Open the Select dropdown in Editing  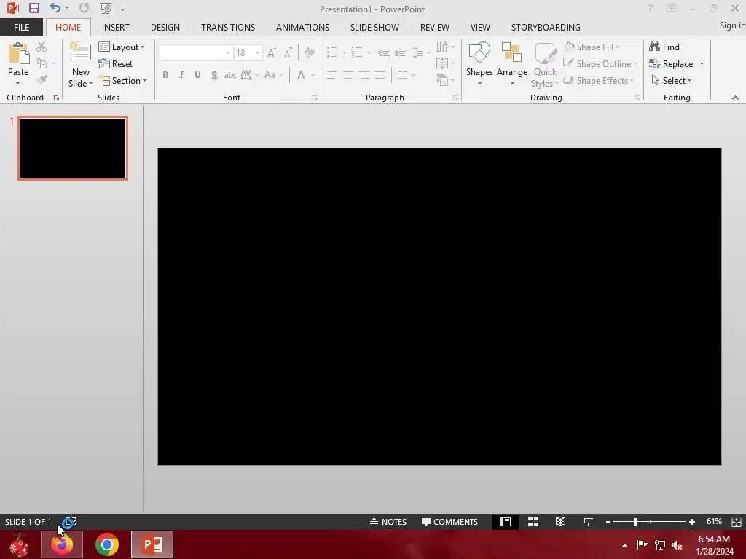[x=671, y=80]
